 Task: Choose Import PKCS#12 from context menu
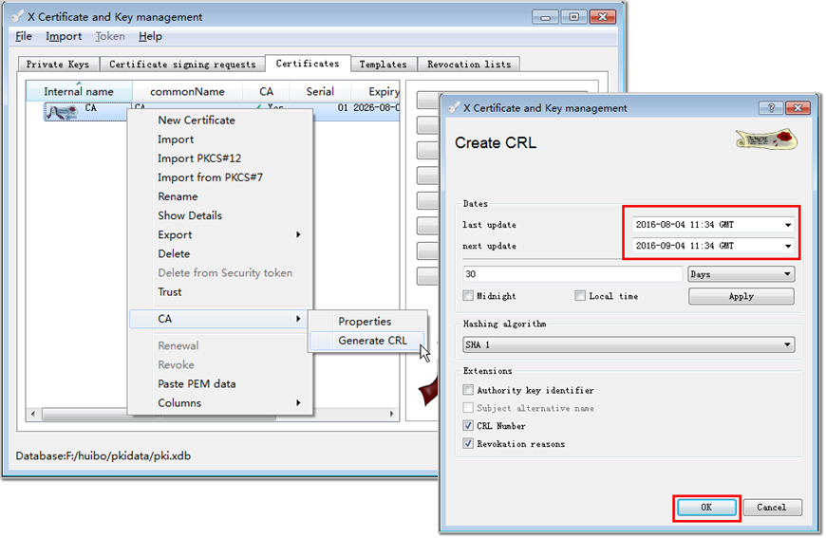click(220, 158)
